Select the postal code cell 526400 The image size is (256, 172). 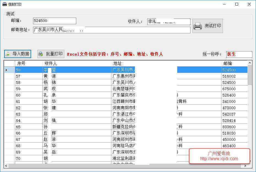coord(235,95)
